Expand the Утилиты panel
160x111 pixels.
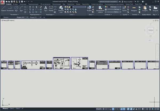point(135,15)
